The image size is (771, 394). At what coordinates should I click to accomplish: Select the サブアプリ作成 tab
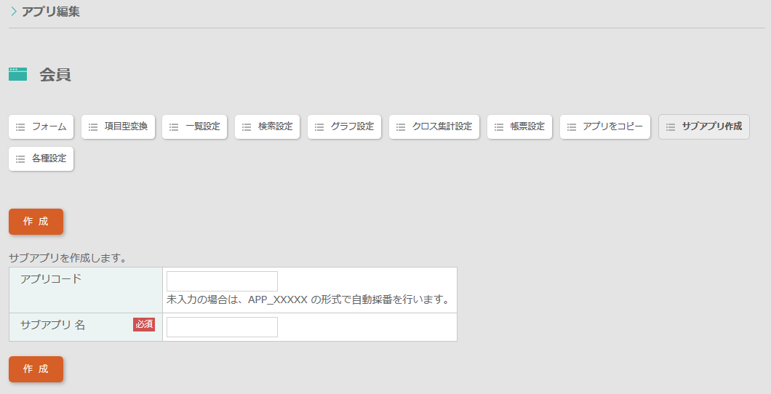pyautogui.click(x=703, y=126)
